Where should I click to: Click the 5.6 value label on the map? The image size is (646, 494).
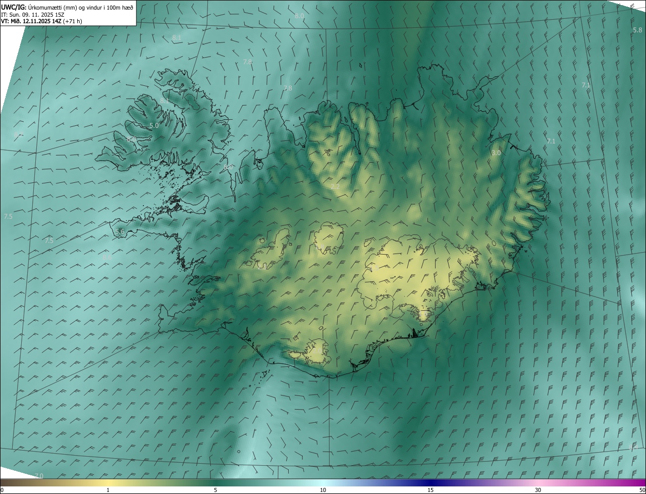120,231
